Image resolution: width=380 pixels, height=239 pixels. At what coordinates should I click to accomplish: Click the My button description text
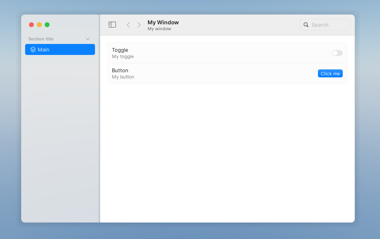[123, 77]
